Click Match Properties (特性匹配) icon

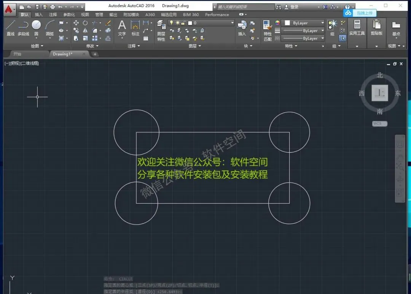(x=268, y=31)
